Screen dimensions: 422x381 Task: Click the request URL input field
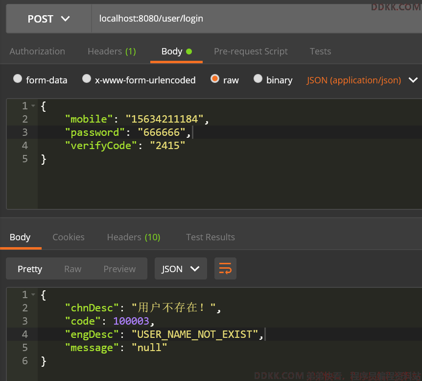coord(255,19)
